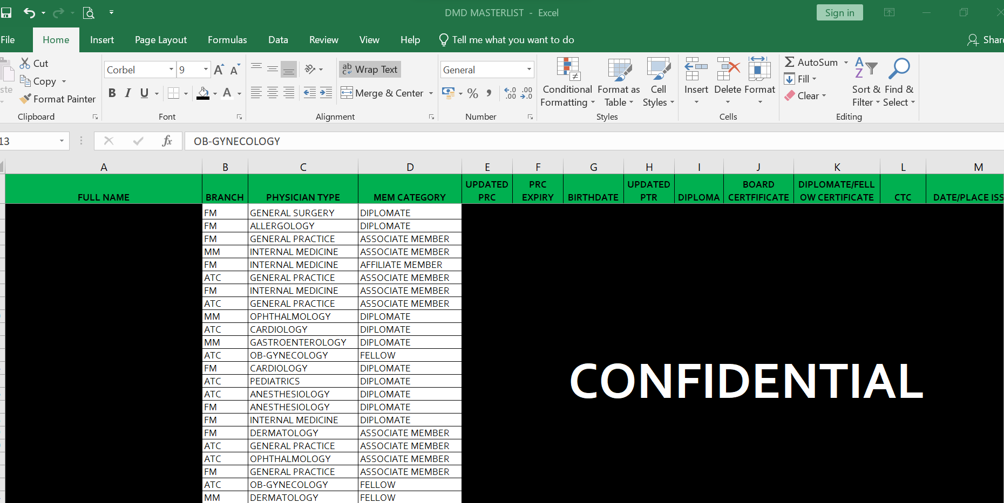Click the Tell me what you want to do box
Screen dimensions: 1004x503
coord(507,40)
